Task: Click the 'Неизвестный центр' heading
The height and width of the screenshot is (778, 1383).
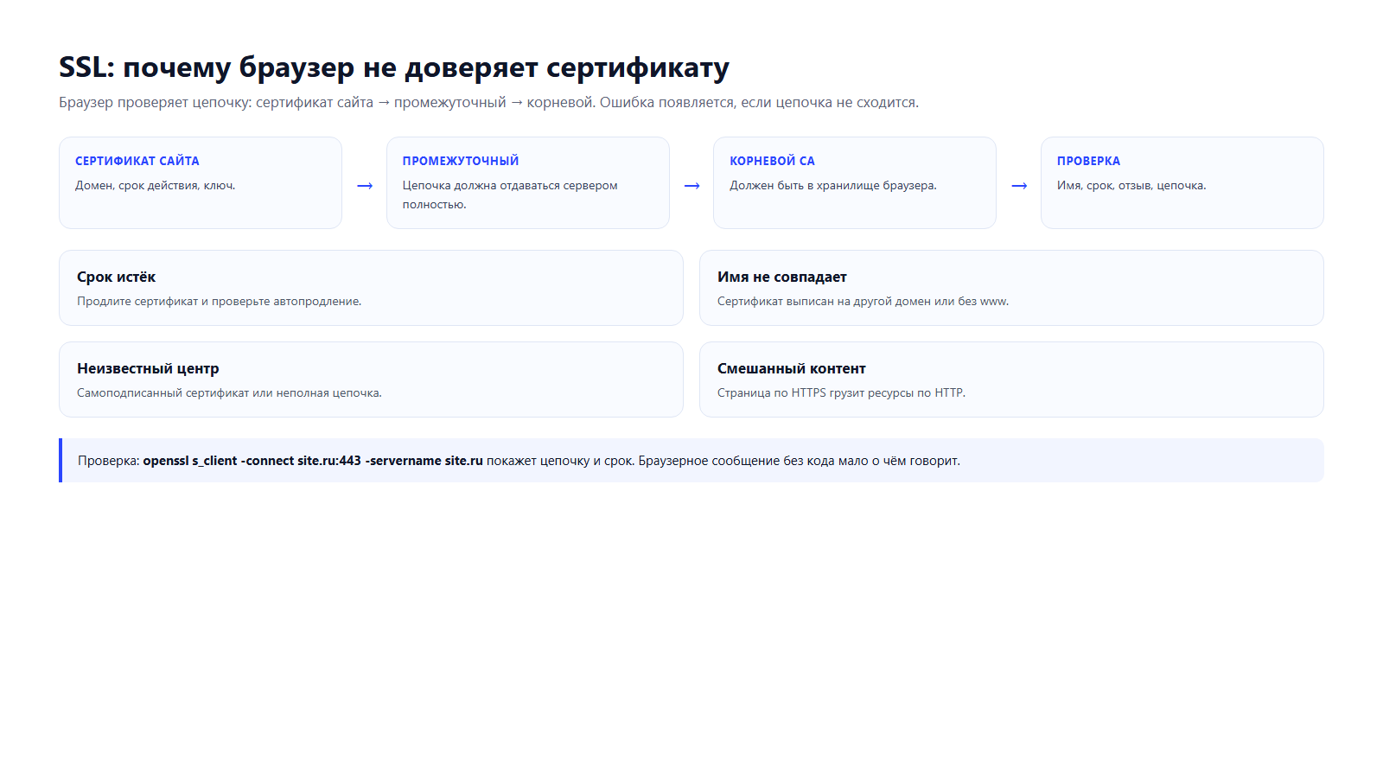Action: point(148,368)
